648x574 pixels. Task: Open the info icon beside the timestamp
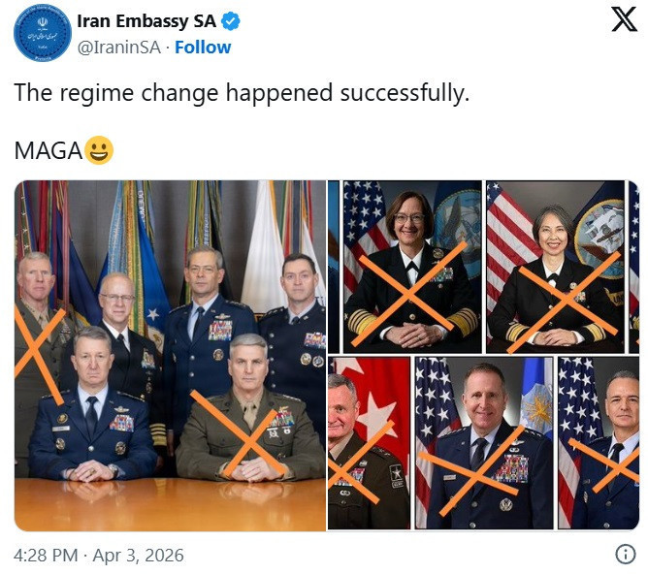(626, 556)
